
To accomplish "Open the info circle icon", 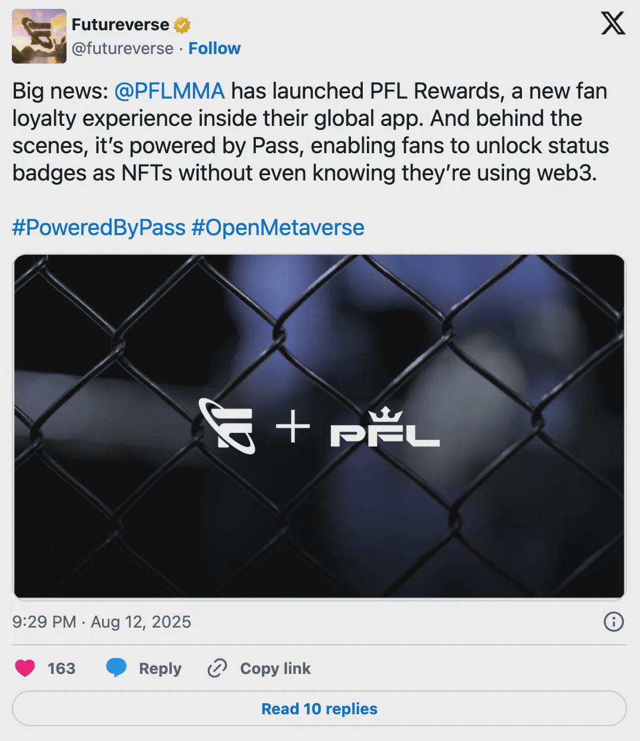I will point(613,622).
